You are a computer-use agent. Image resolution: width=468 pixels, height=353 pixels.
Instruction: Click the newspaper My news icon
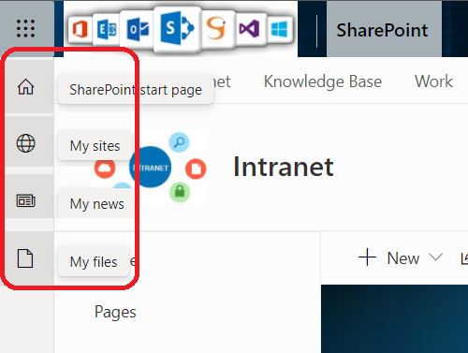pyautogui.click(x=25, y=200)
